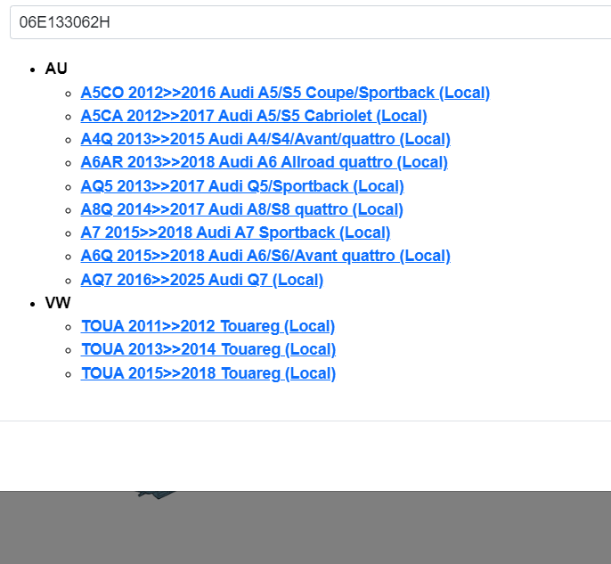Click the bullet marker beside VW
Image resolution: width=611 pixels, height=564 pixels.
[33, 304]
